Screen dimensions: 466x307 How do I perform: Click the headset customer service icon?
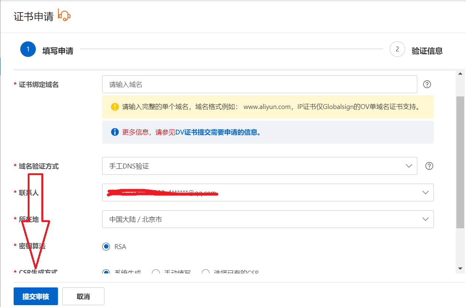coord(64,16)
